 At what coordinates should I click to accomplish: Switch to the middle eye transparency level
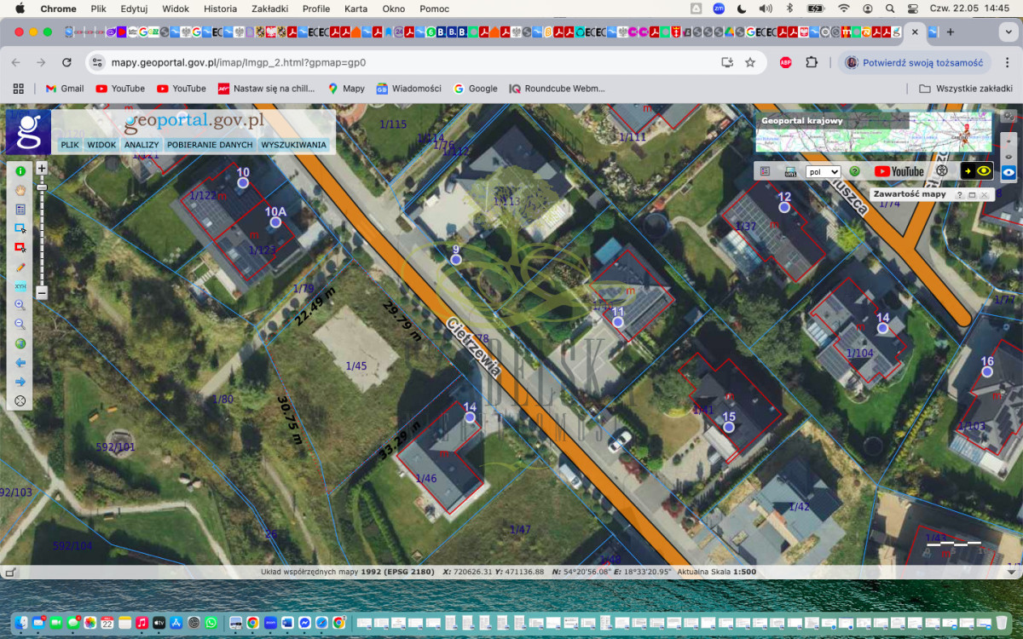pyautogui.click(x=1009, y=156)
